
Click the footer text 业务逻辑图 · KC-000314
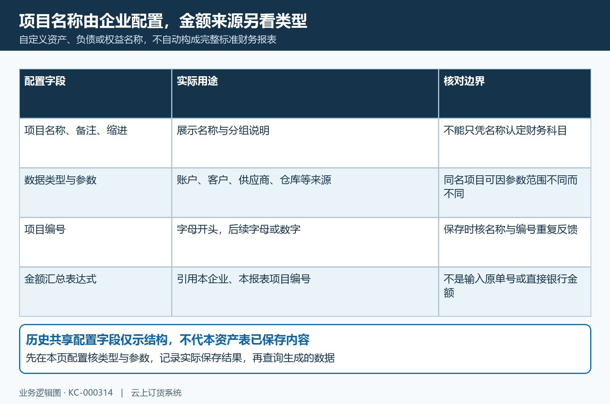[66, 393]
